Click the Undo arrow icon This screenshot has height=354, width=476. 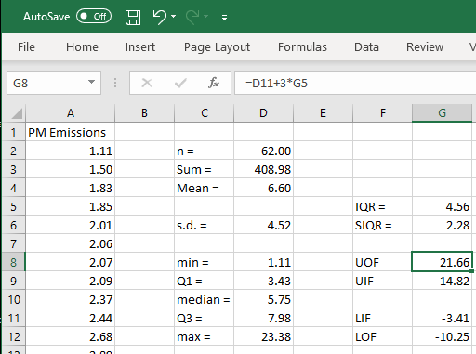[x=160, y=17]
